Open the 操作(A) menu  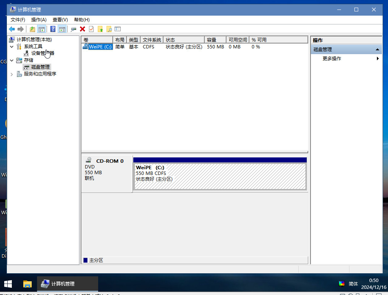click(39, 20)
